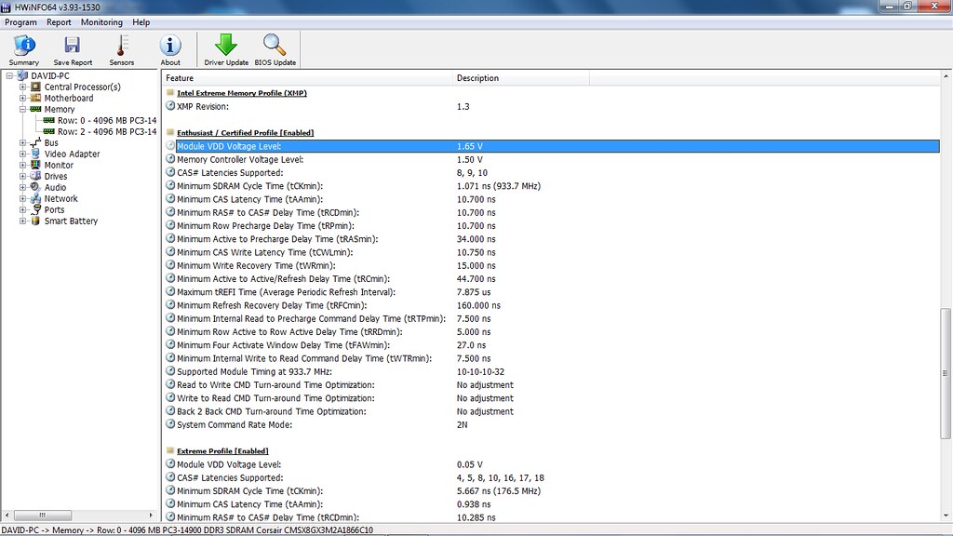The height and width of the screenshot is (536, 953).
Task: Select the highlighted Module VDD Voltage Level row
Action: coord(552,146)
